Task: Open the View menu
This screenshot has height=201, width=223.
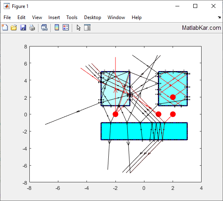Action: click(x=37, y=17)
